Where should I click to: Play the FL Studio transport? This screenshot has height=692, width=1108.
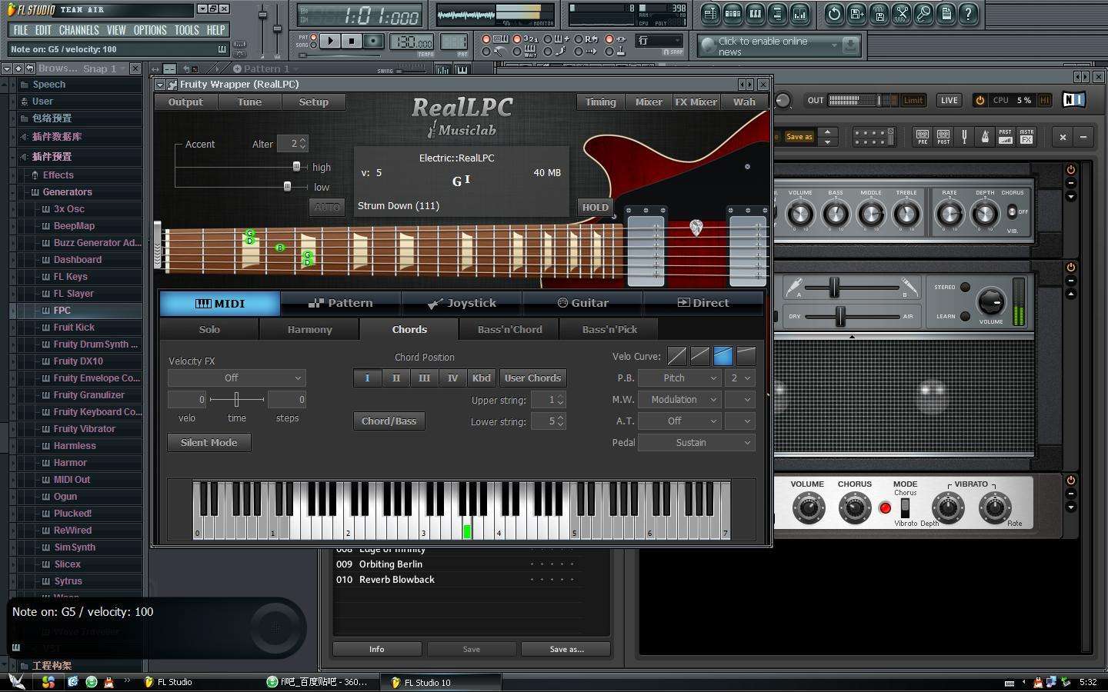330,41
